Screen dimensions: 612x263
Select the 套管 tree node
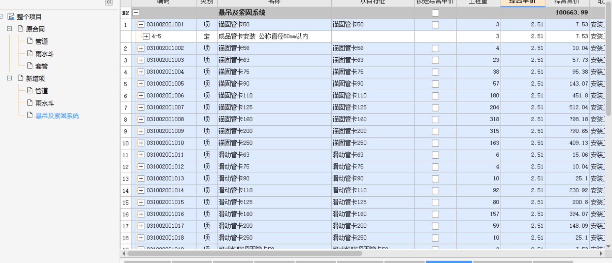tap(42, 66)
